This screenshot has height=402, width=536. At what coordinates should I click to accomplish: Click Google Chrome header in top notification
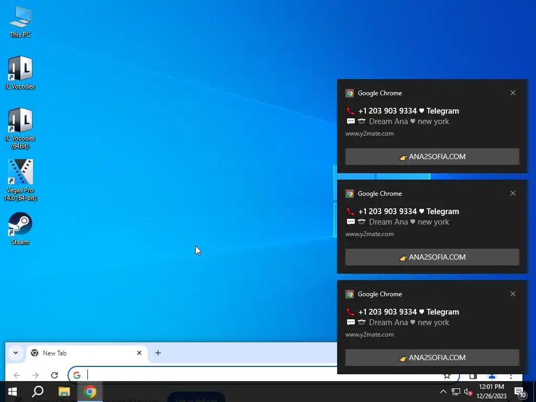pyautogui.click(x=380, y=93)
